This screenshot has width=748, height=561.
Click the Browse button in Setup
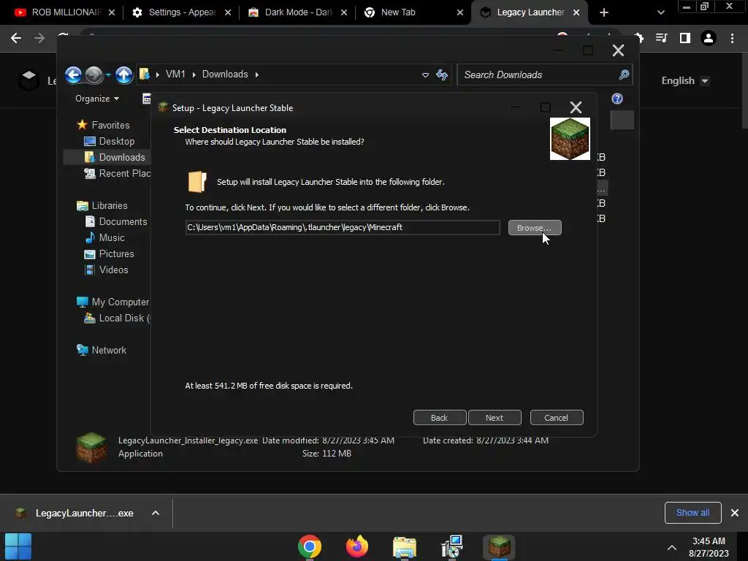535,228
